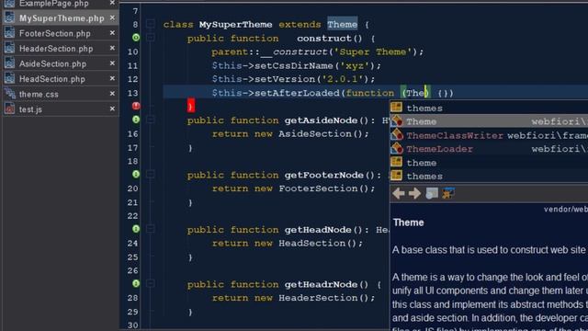Click 'setCssDirName' on line 11
The image size is (588, 331).
coord(294,65)
